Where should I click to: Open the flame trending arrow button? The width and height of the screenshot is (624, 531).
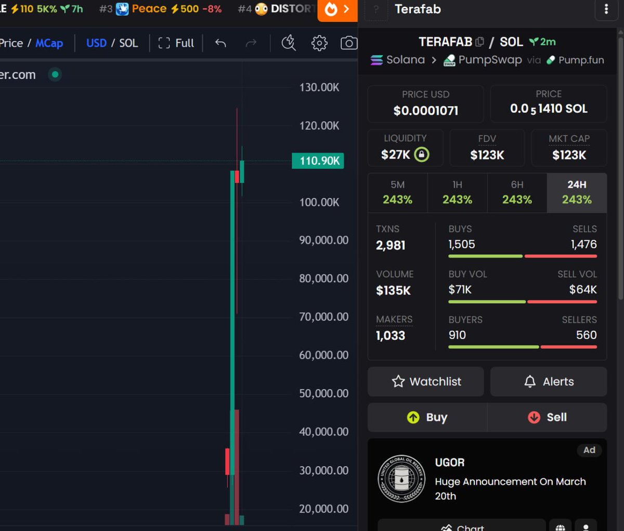pyautogui.click(x=337, y=10)
